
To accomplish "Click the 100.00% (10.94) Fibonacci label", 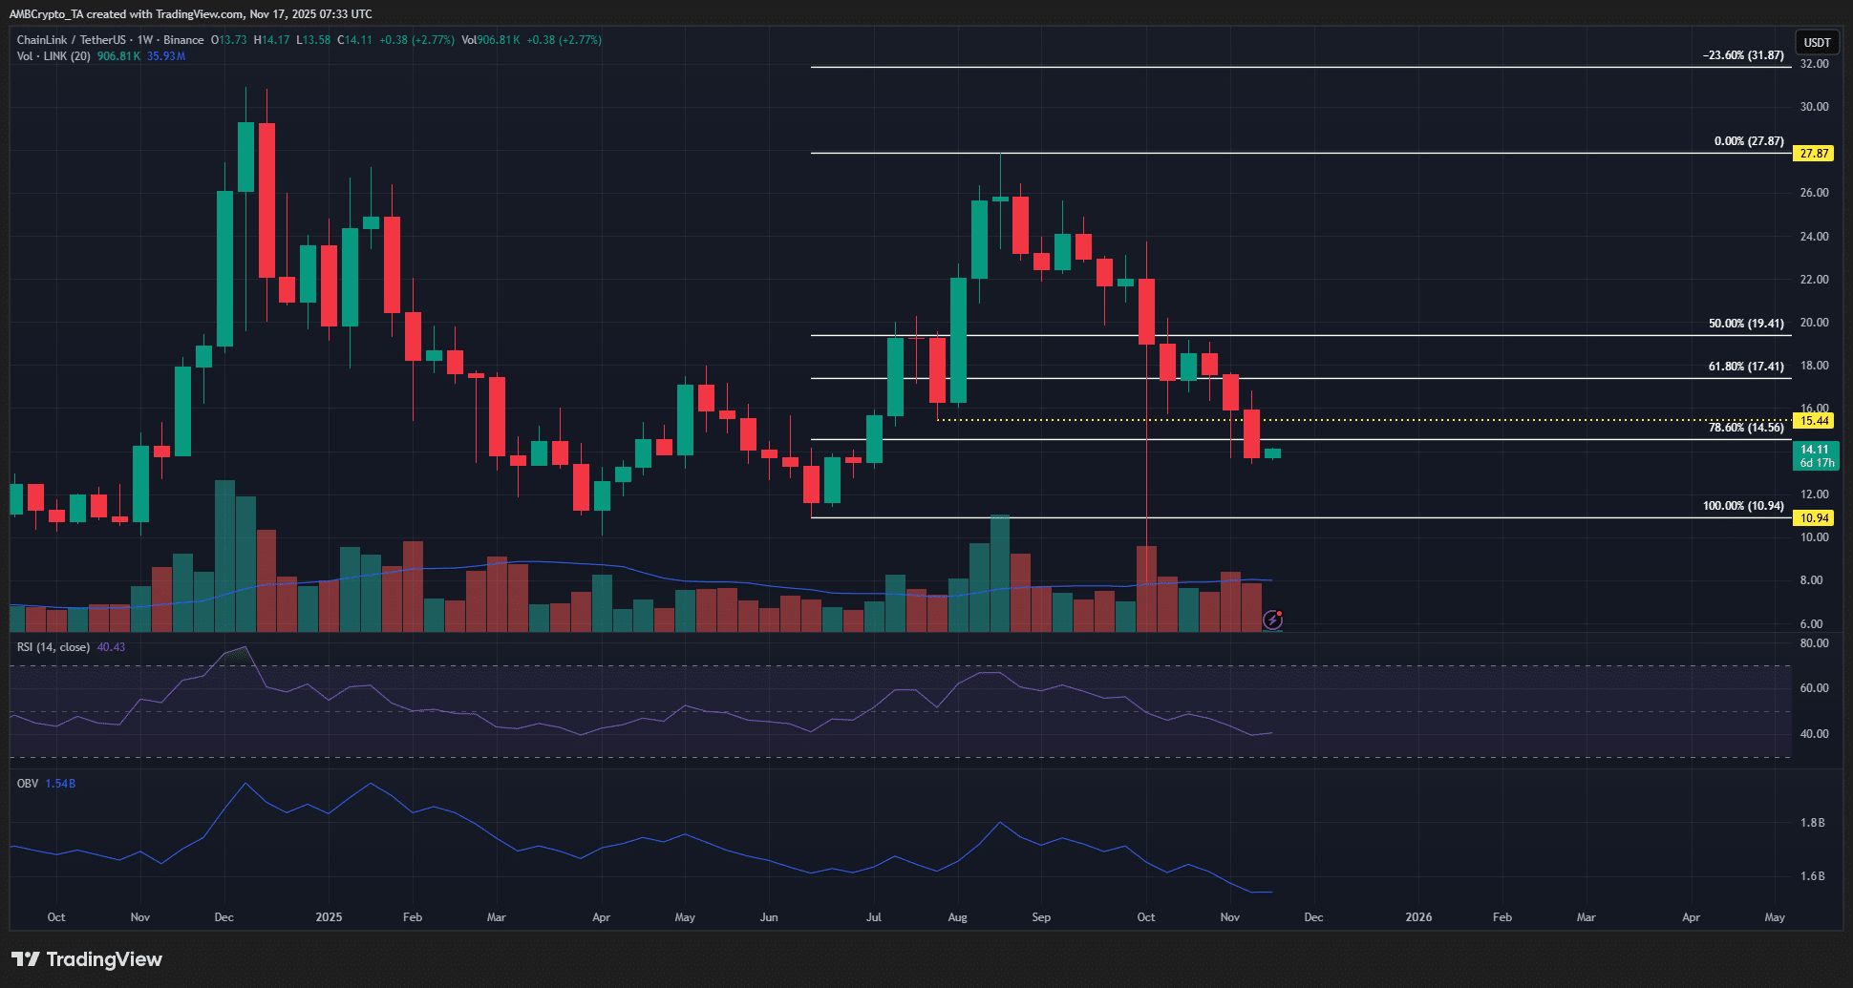I will (1742, 506).
